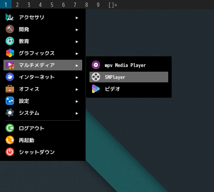
Task: Select the シャットダウン text entry
Action: tap(37, 152)
